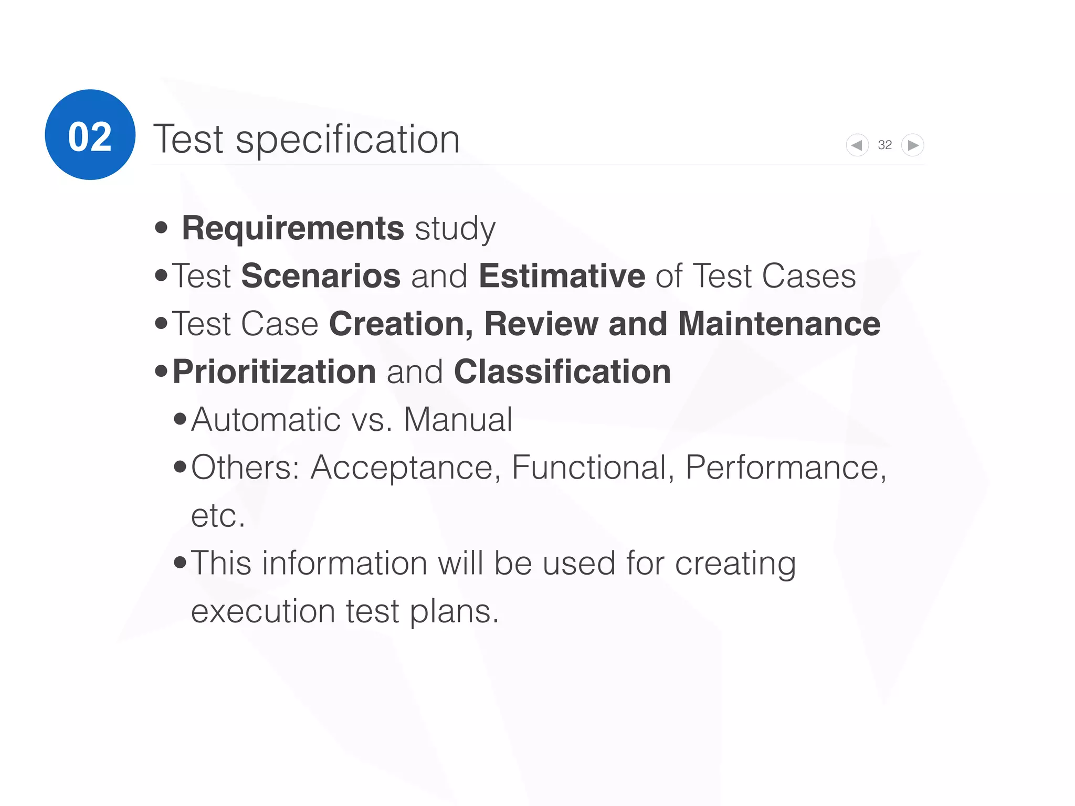Viewport: 1075px width, 806px height.
Task: Click the bold word Requirements
Action: 293,228
